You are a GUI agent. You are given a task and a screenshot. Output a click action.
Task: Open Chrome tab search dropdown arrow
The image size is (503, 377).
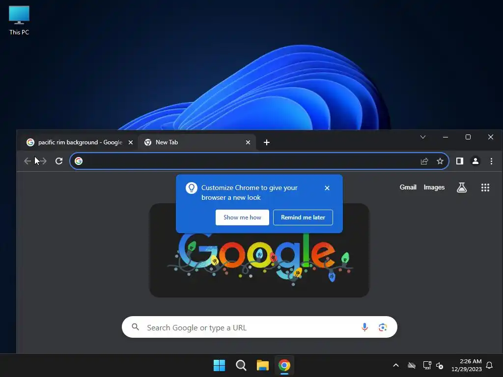423,137
